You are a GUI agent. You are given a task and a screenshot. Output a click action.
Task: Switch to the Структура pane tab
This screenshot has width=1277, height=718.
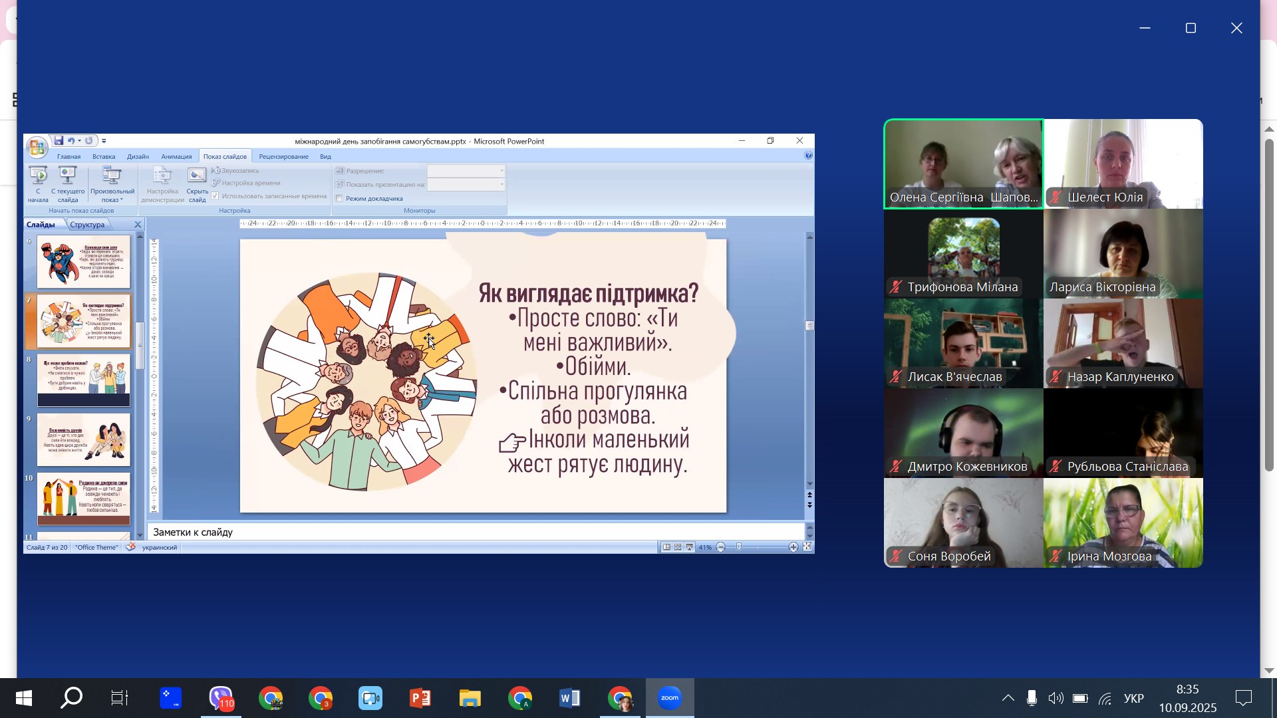87,225
